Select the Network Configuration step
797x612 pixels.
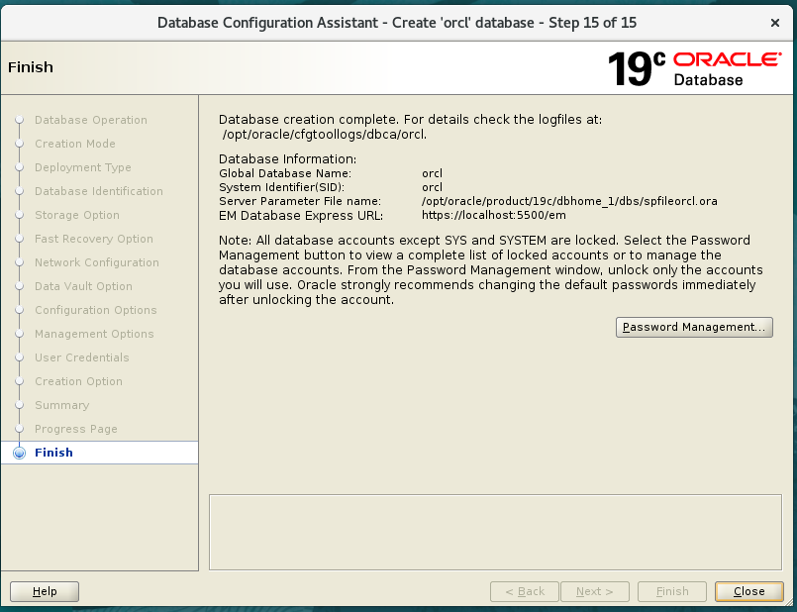click(x=97, y=262)
